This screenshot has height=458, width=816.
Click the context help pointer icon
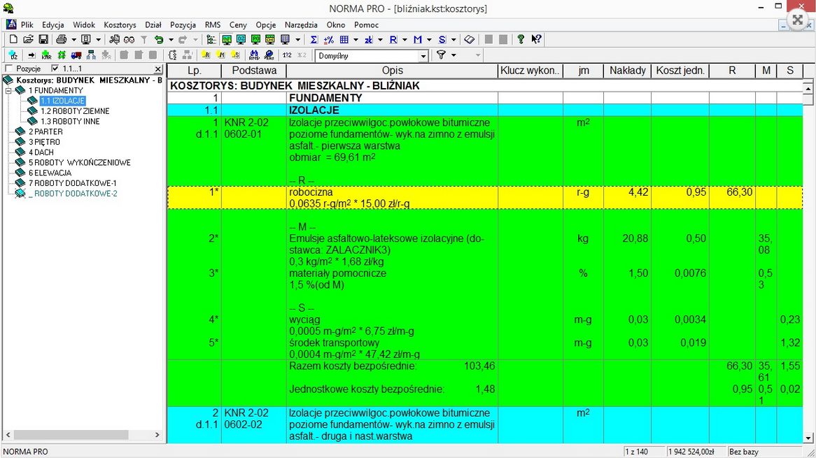[536, 39]
